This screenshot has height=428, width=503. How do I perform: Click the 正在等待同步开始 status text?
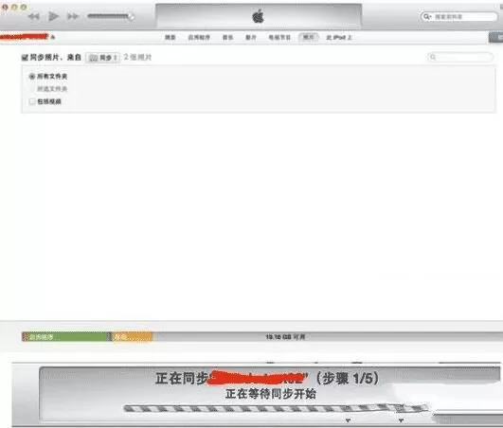tap(270, 394)
